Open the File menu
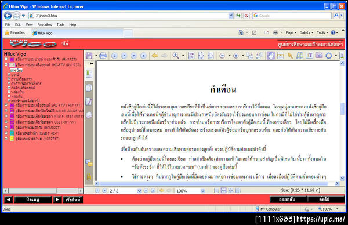 [x=8, y=24]
